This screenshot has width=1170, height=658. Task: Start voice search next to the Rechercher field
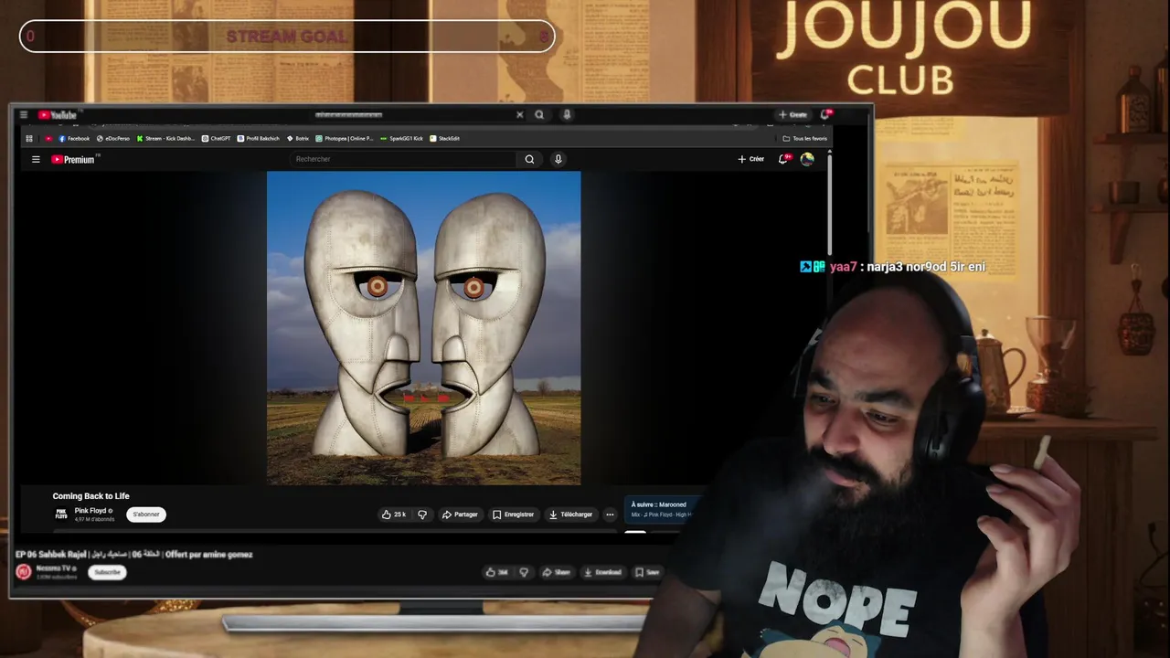(558, 159)
